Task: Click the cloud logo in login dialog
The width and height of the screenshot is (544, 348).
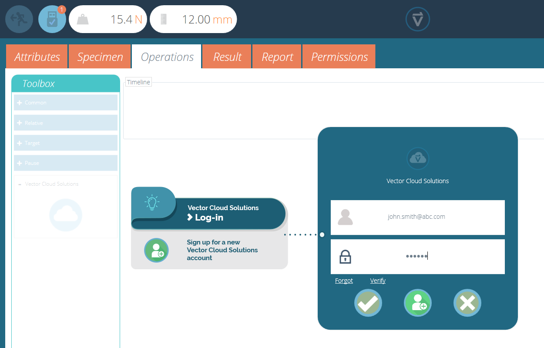Action: [418, 158]
